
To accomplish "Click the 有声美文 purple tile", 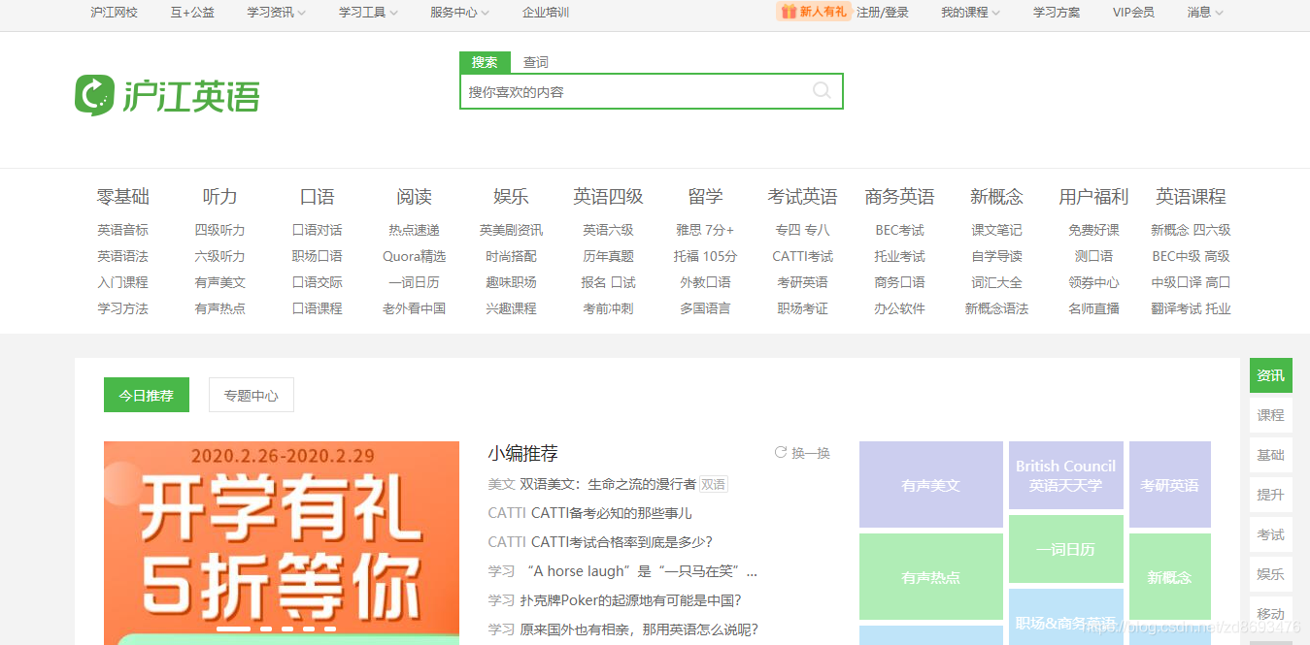I will click(931, 485).
